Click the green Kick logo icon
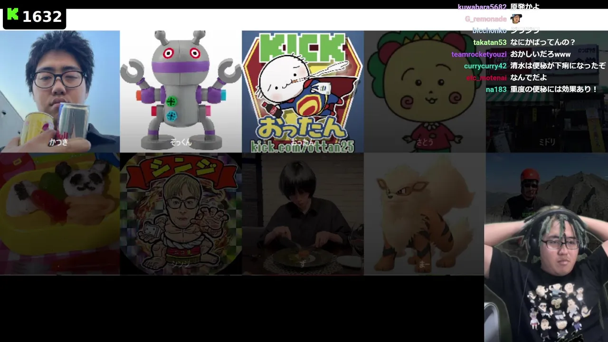The height and width of the screenshot is (342, 608). point(13,15)
